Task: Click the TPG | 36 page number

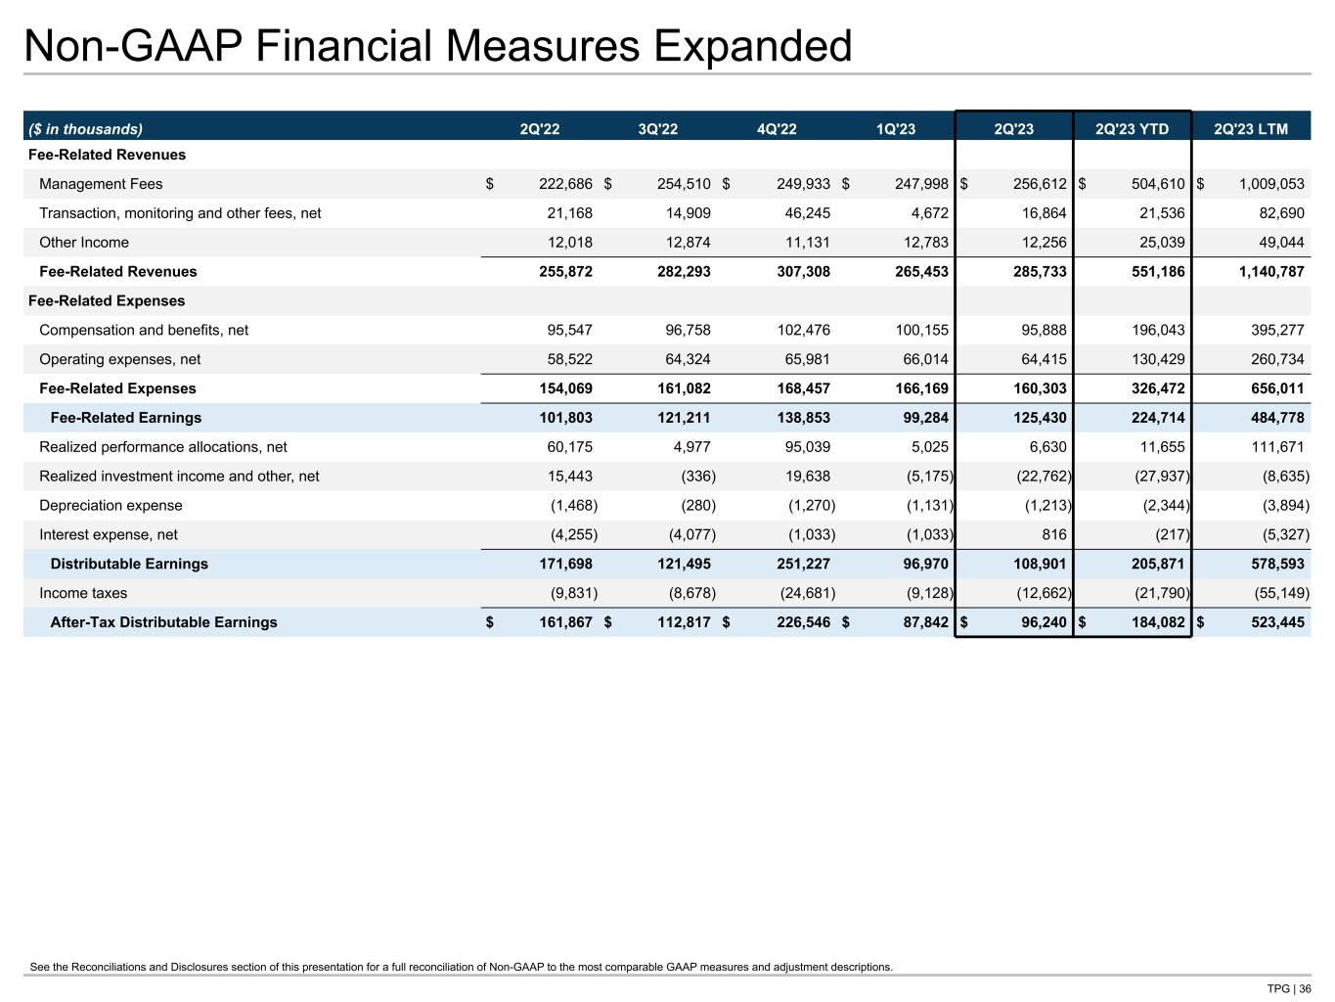Action: coord(1288,988)
